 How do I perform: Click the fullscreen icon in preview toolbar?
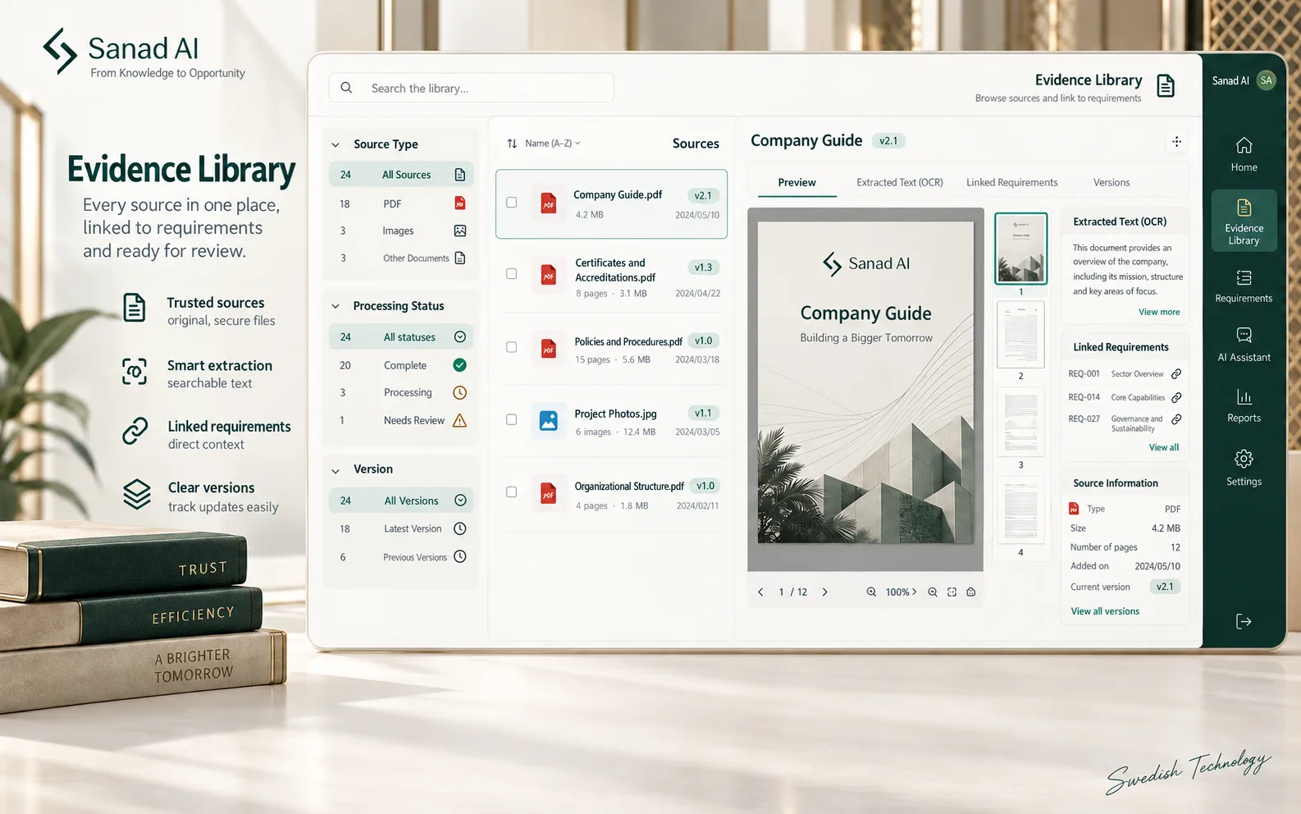tap(952, 592)
